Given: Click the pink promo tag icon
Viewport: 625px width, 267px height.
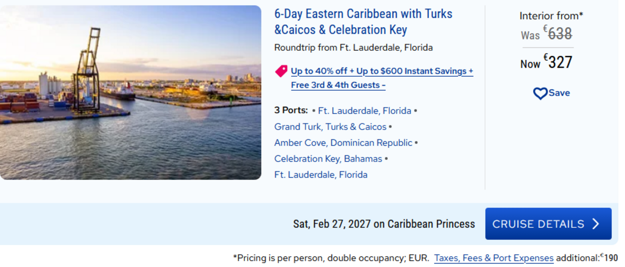Looking at the screenshot, I should point(281,71).
